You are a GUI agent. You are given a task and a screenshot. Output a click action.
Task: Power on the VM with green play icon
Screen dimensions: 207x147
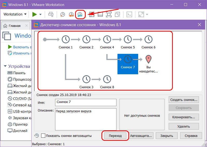(35, 14)
